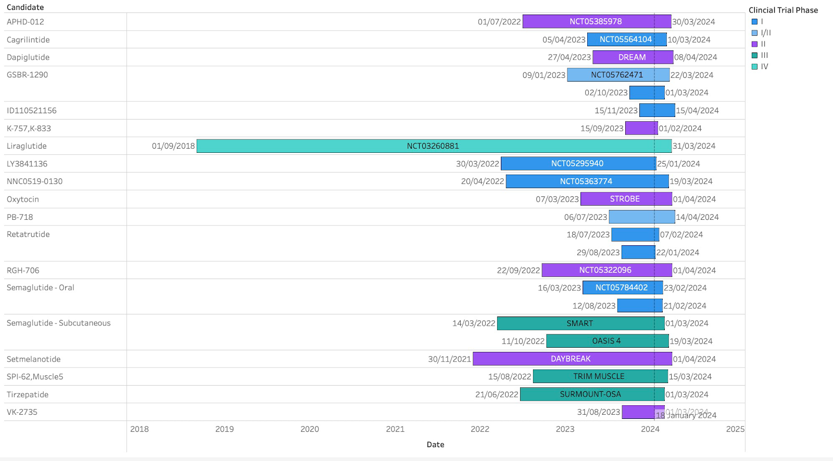The width and height of the screenshot is (833, 461).
Task: Select the Tirzepatide candidate row label
Action: tap(28, 394)
